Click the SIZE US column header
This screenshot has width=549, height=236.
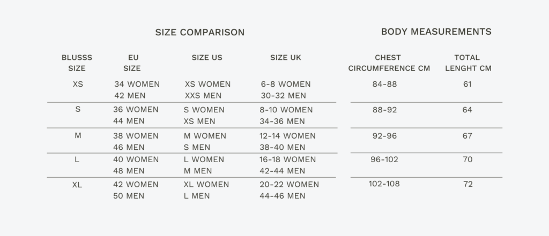pos(207,57)
